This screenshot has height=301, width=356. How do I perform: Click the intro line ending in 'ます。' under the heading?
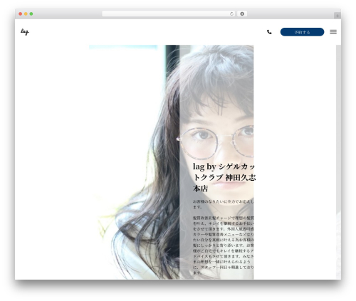click(x=224, y=204)
